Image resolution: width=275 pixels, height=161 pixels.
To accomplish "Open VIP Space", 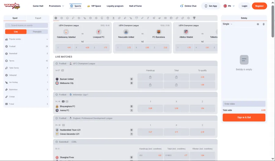I will tap(94, 6).
